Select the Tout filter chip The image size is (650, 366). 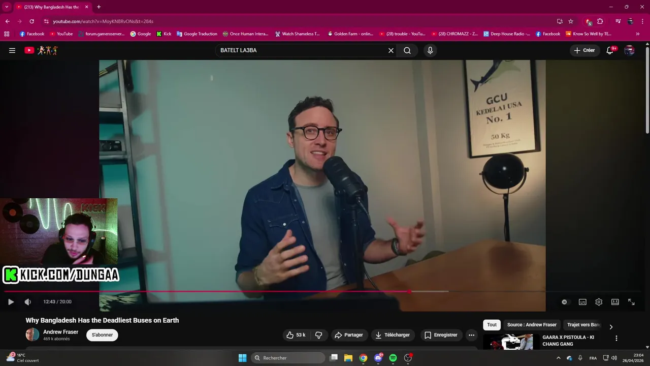492,325
